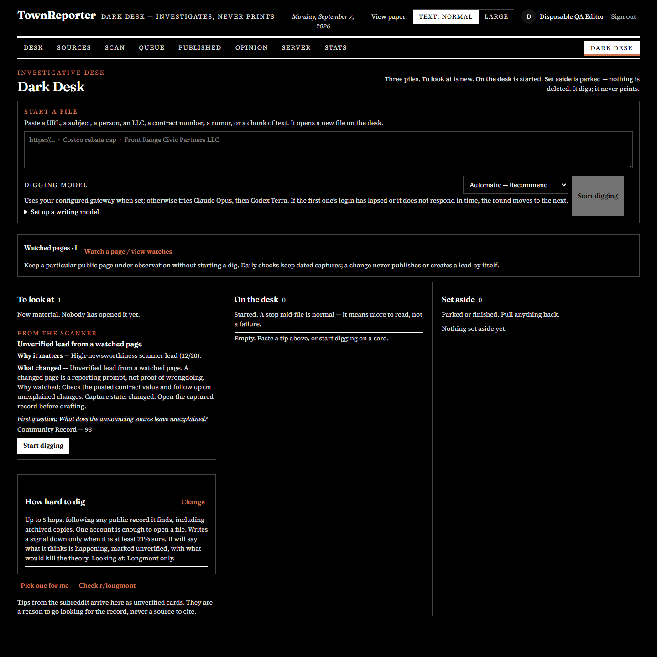The width and height of the screenshot is (657, 657).
Task: Switch text size to Large
Action: point(496,16)
